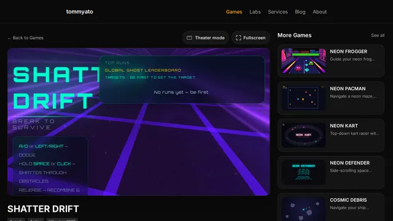This screenshot has width=393, height=221.
Task: Click 'Navigate your ship...' description
Action: tap(349, 207)
